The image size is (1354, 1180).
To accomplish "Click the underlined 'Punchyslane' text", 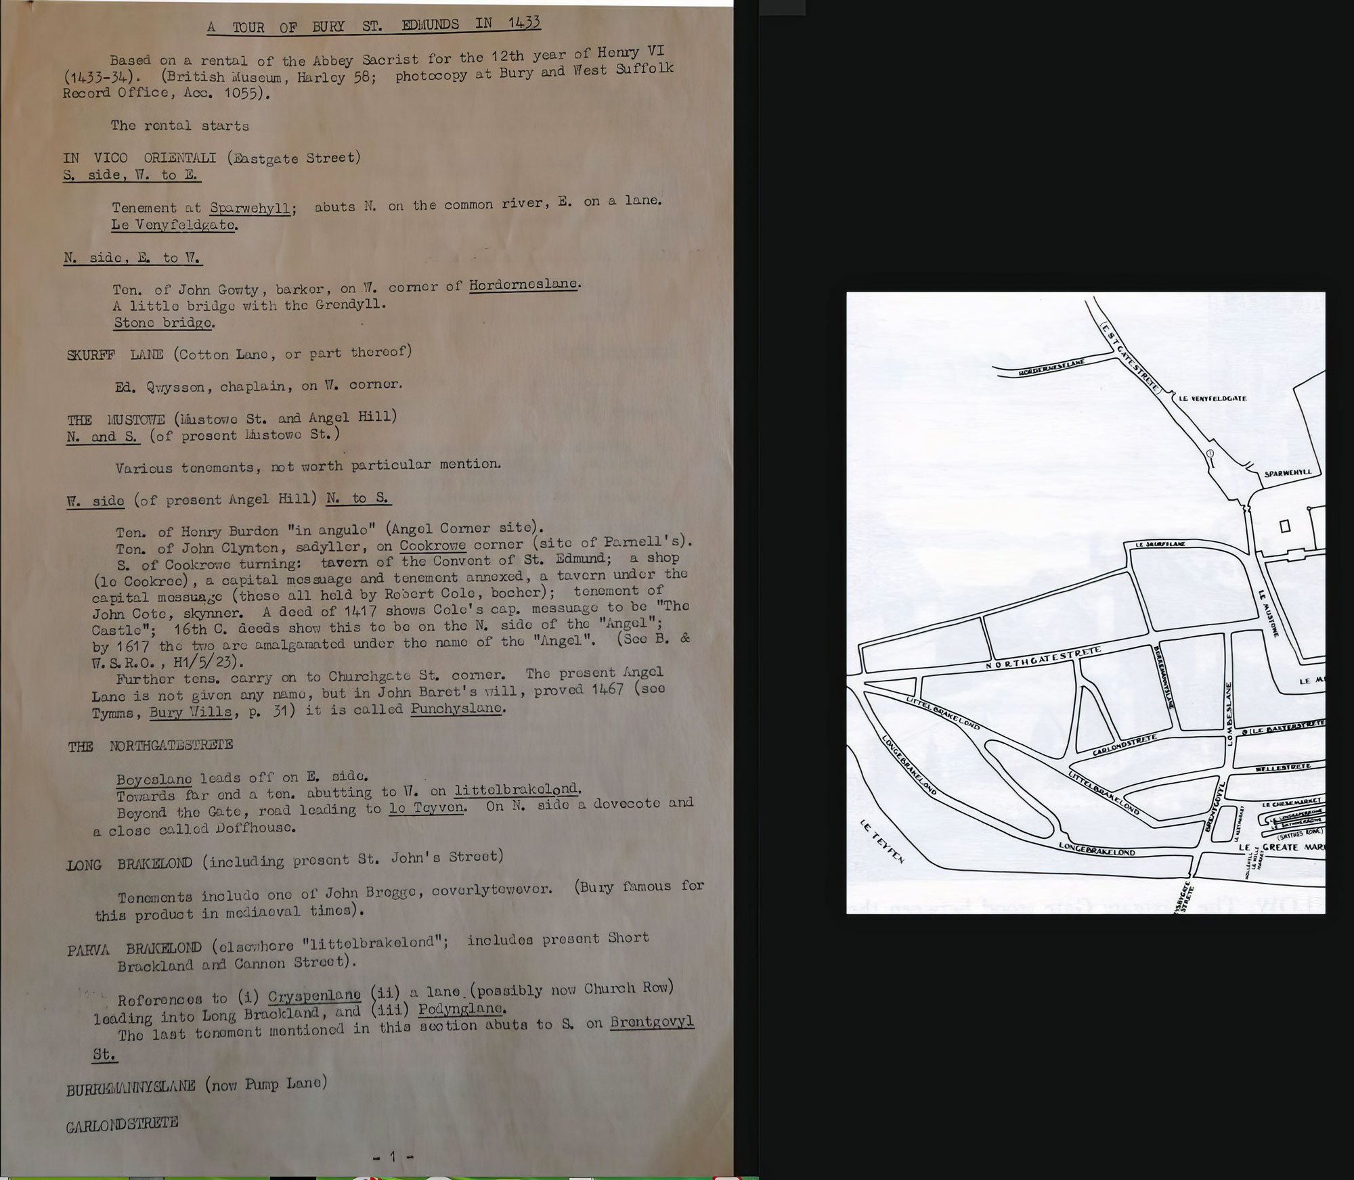I will coord(457,708).
